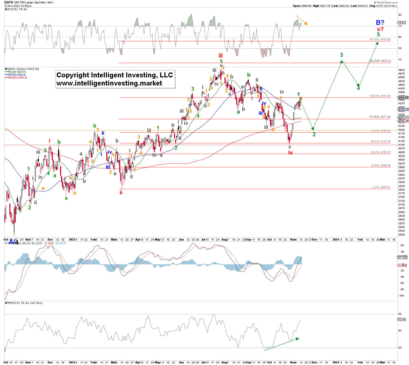Screen dimensions: 409x365
Task: Click the 70.41 MFI value tag
Action: (x=402, y=320)
